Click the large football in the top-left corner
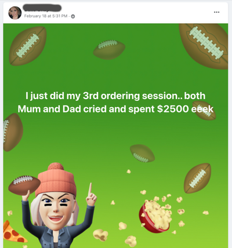This screenshot has height=248, width=232. click(28, 46)
